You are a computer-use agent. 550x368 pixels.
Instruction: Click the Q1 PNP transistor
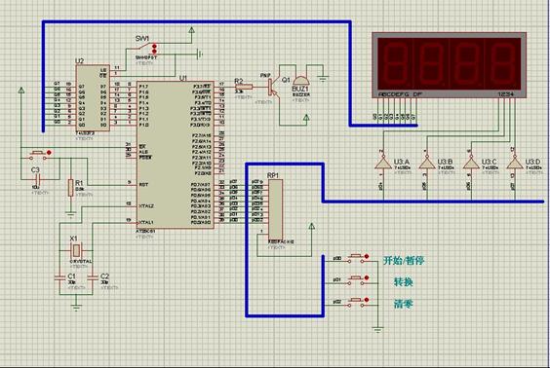click(x=272, y=87)
